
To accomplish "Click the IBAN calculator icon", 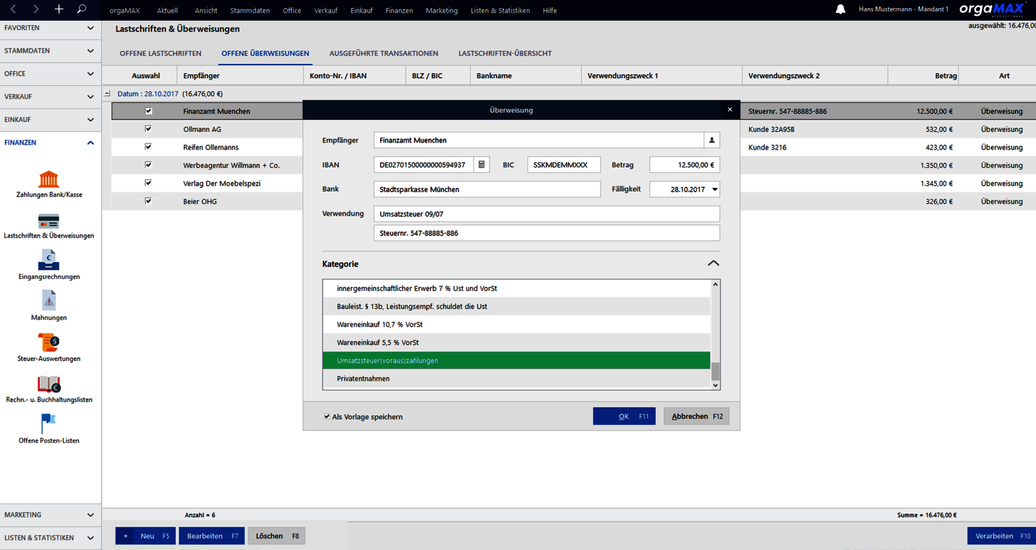I will coord(481,164).
